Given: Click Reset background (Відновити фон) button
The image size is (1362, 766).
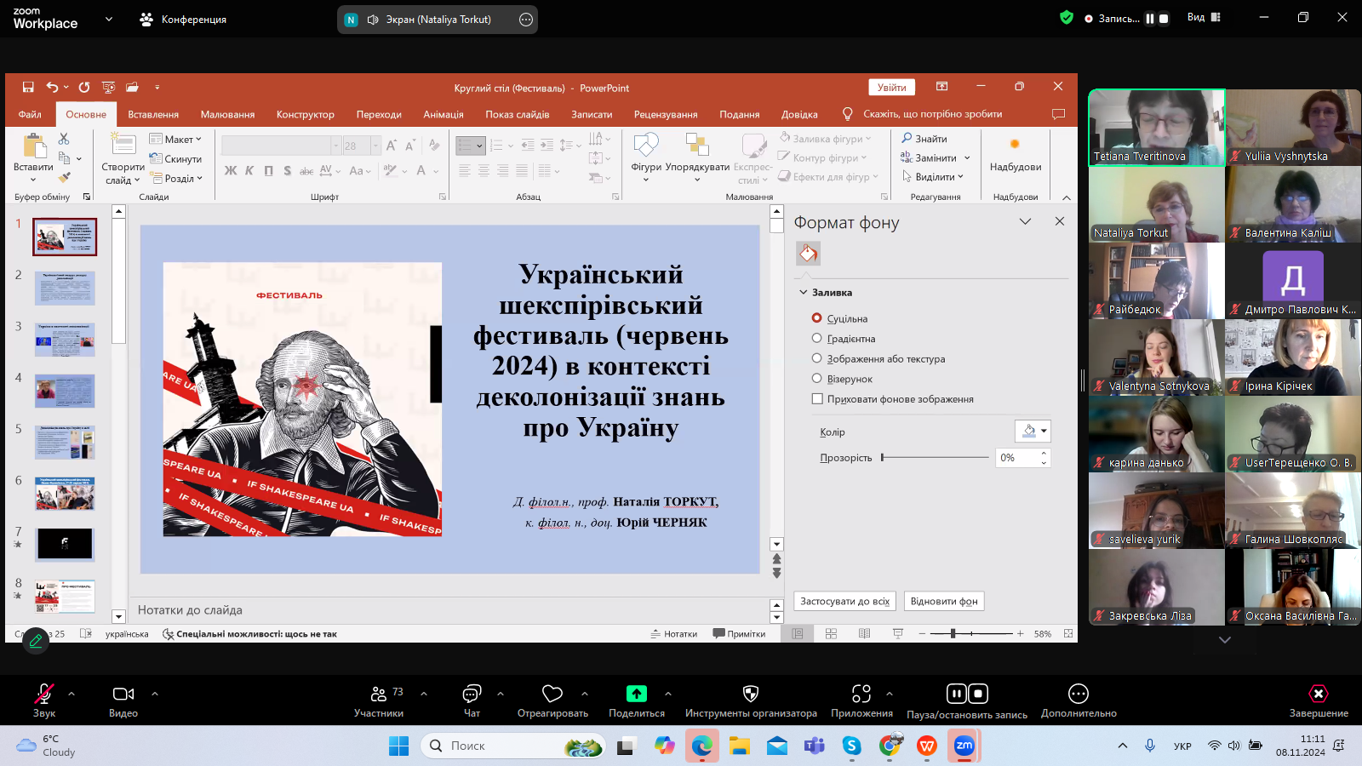Looking at the screenshot, I should click(943, 601).
